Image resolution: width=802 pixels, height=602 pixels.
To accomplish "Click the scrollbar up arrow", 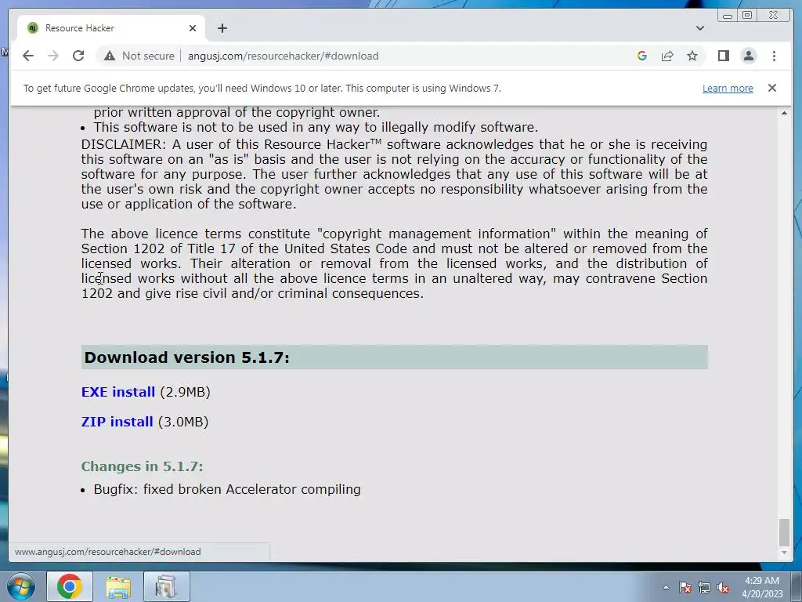I will click(784, 113).
